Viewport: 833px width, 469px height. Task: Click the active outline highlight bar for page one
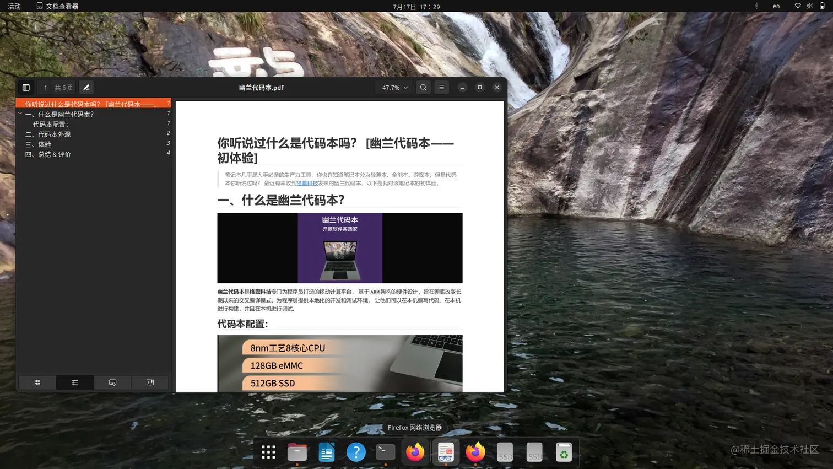[x=91, y=103]
